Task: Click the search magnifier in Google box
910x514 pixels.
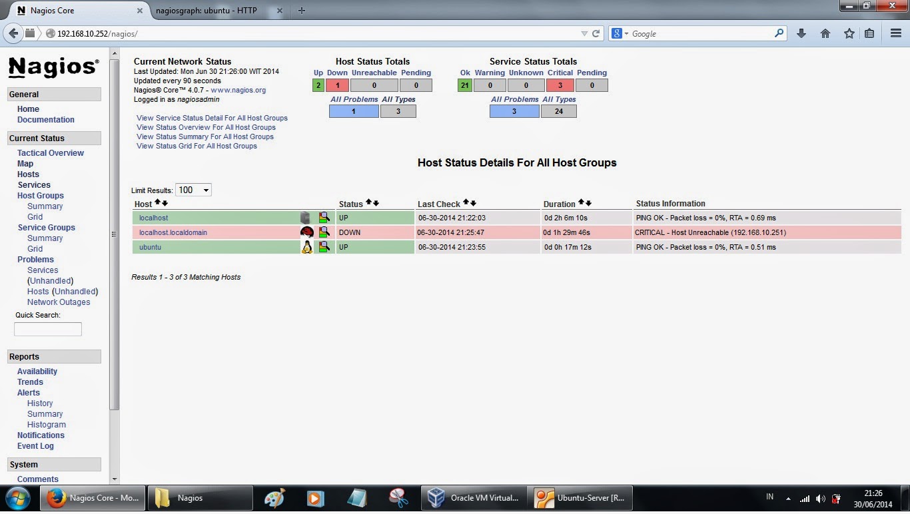Action: 779,33
